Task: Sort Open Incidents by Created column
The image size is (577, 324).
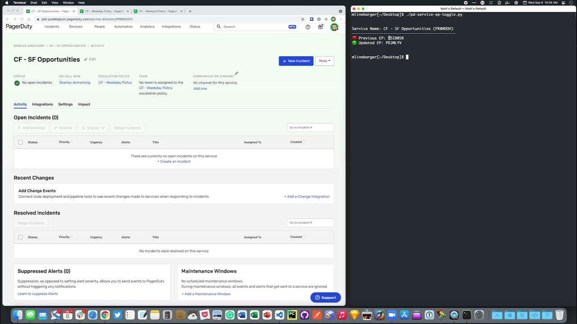Action: click(298, 142)
